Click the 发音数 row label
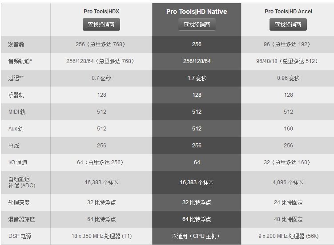Viewport: 334px width, 245px height. click(x=16, y=44)
